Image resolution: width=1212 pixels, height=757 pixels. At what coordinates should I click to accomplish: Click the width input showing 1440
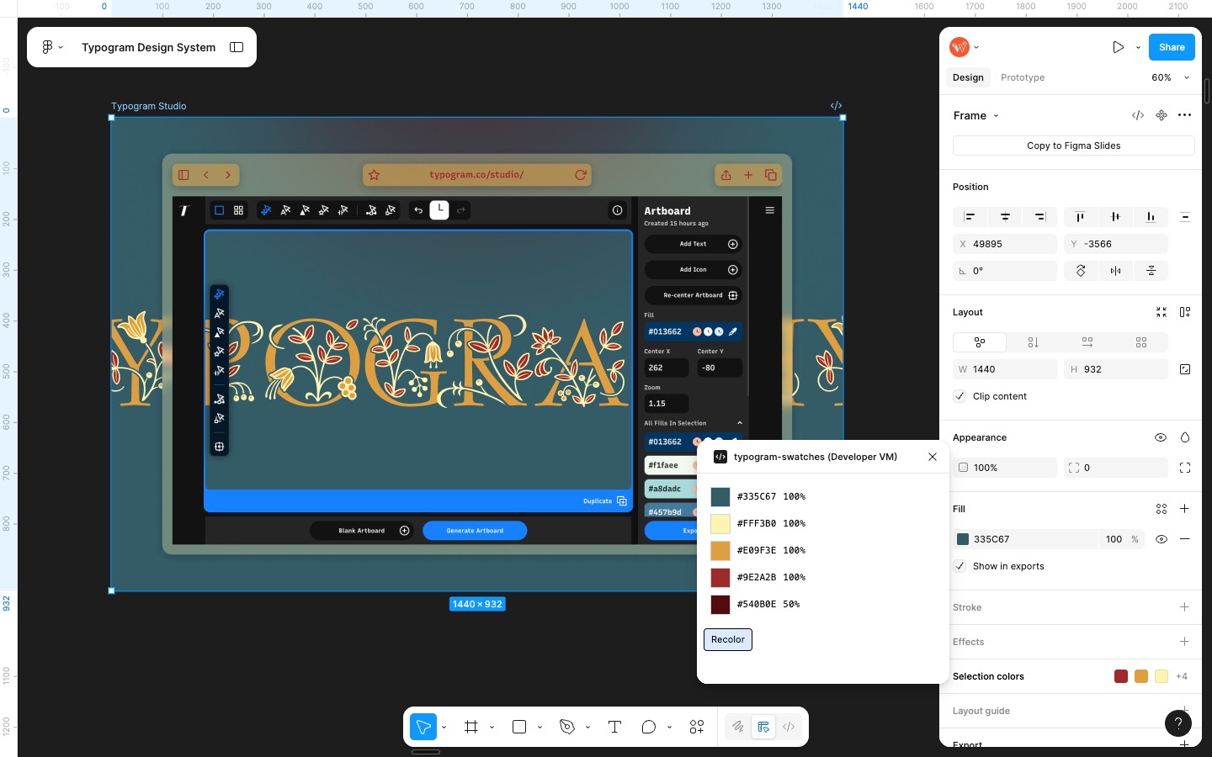[x=1005, y=369]
